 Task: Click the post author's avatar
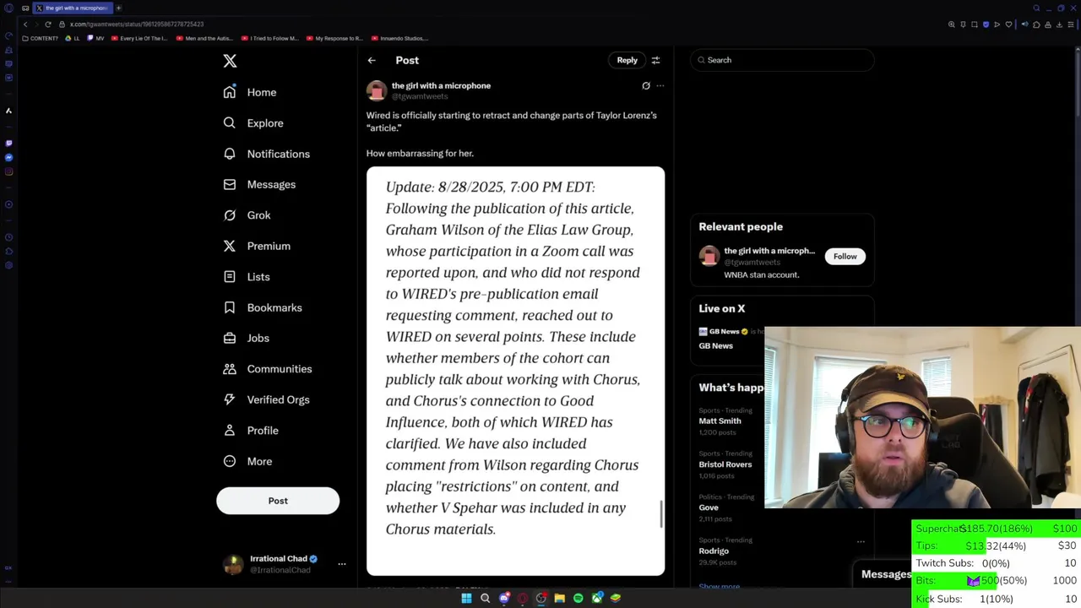click(377, 90)
